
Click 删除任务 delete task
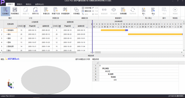(86, 11)
